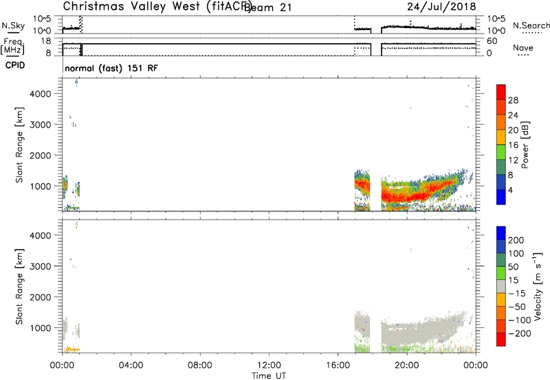Click 'Slant Range [km]' label of velocity panel
This screenshot has width=550, height=380.
click(x=19, y=286)
